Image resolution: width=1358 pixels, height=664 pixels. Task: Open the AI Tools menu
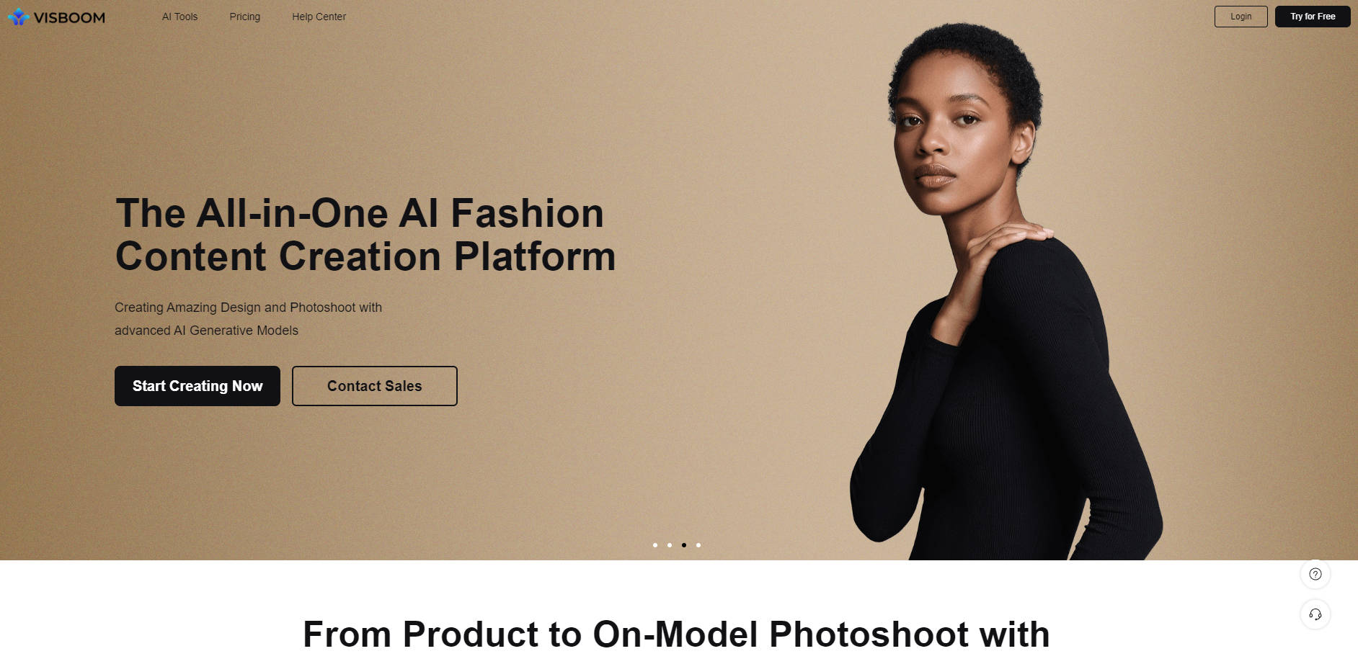179,17
